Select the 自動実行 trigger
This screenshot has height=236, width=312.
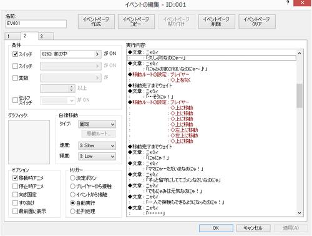click(72, 203)
